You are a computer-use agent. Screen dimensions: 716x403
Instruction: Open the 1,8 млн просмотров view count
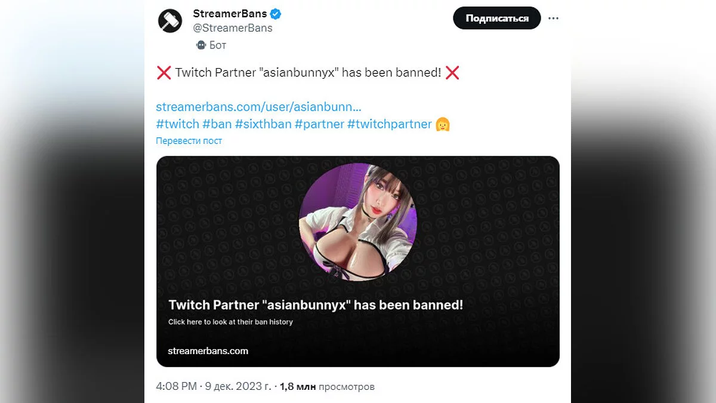click(327, 386)
